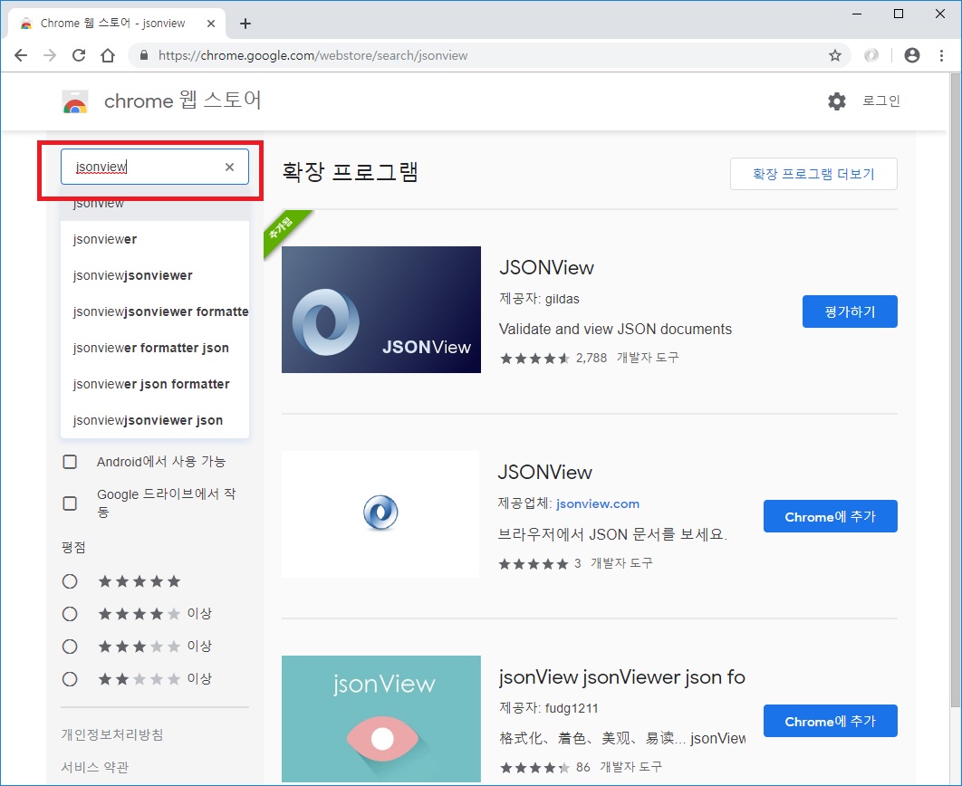Add jsonview.com JSONView with 'Chrome에 추가'
The image size is (962, 786).
tap(830, 516)
